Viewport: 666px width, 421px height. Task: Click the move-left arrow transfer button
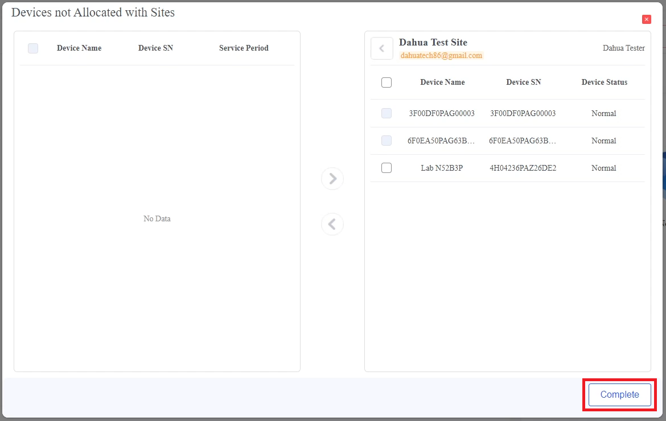point(332,224)
